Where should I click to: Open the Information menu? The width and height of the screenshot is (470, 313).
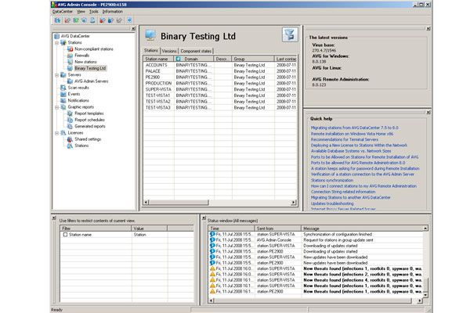(x=113, y=12)
